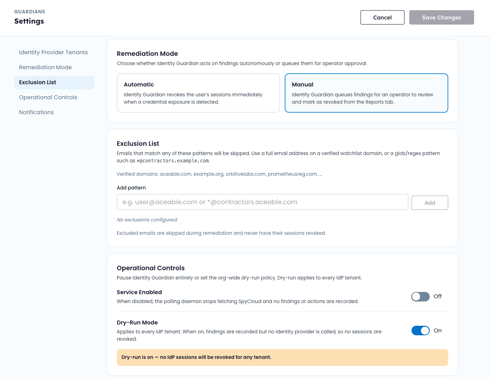Open Notifications in sidebar
This screenshot has height=379, width=491.
[x=36, y=112]
